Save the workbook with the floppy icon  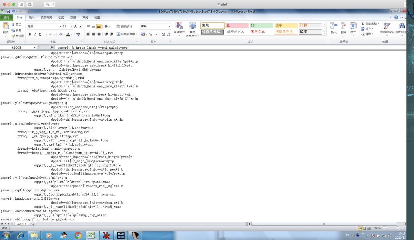tap(8, 11)
